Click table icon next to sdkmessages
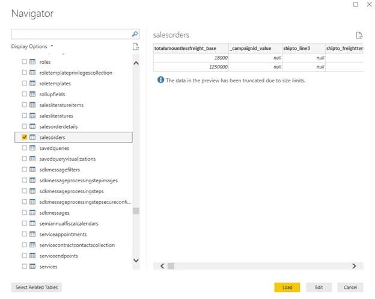 coord(32,213)
